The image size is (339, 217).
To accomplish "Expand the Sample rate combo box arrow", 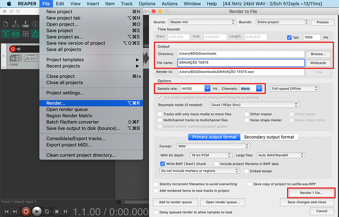I will click(207, 88).
